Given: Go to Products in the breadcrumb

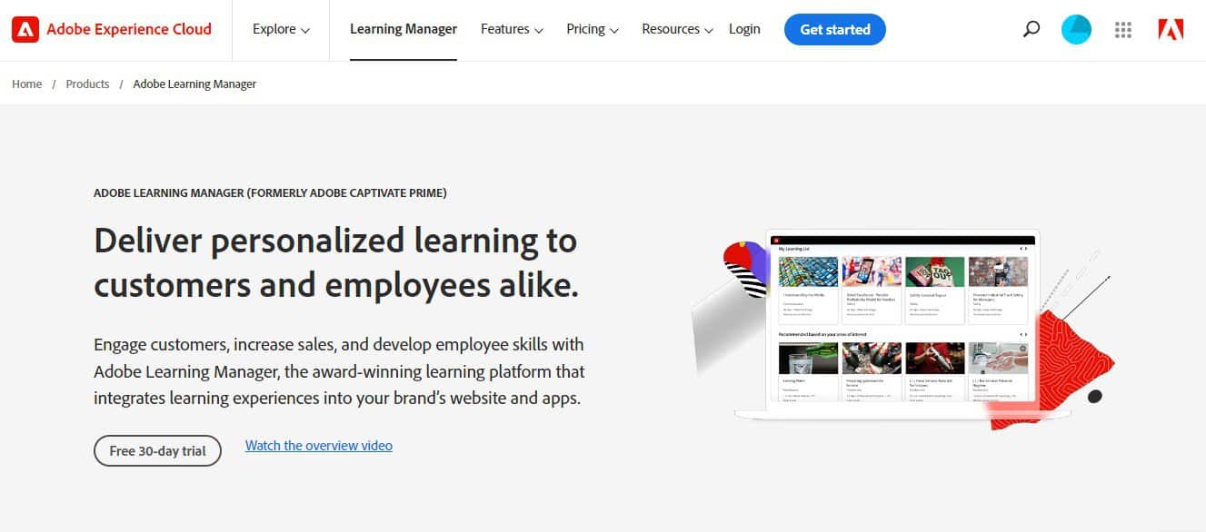Looking at the screenshot, I should click(x=87, y=84).
